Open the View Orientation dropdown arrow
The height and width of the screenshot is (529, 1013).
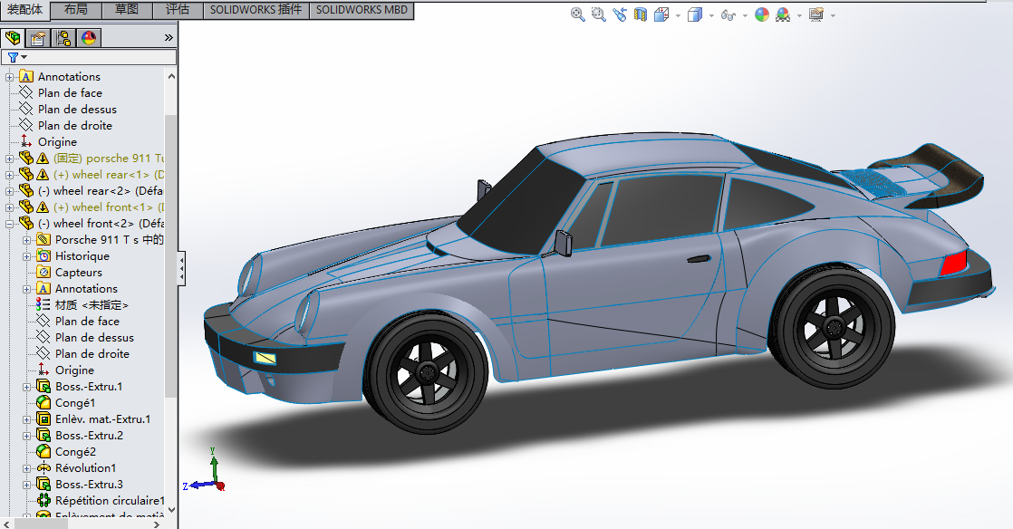(678, 15)
